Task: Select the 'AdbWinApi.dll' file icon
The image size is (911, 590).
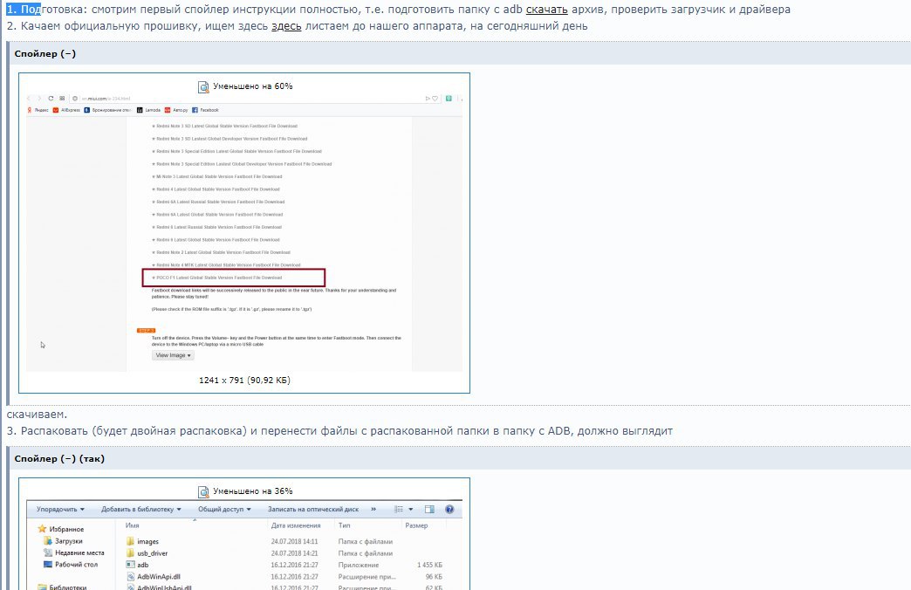Action: click(x=130, y=577)
